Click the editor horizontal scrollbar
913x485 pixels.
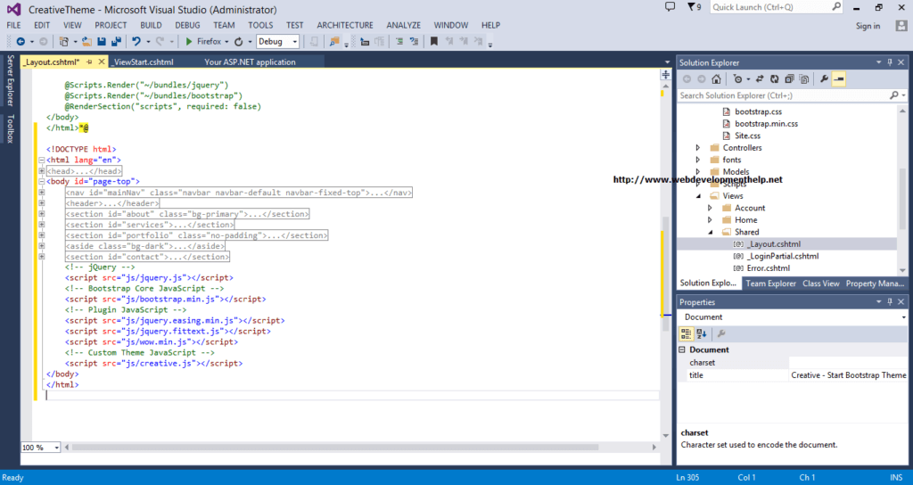pos(335,448)
